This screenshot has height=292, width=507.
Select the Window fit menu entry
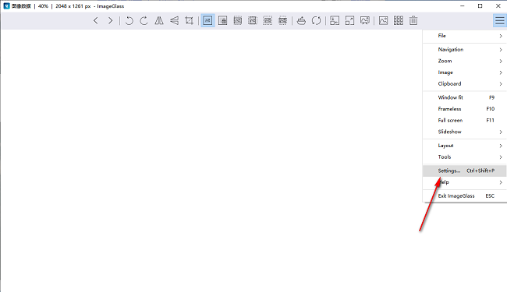tap(465, 97)
